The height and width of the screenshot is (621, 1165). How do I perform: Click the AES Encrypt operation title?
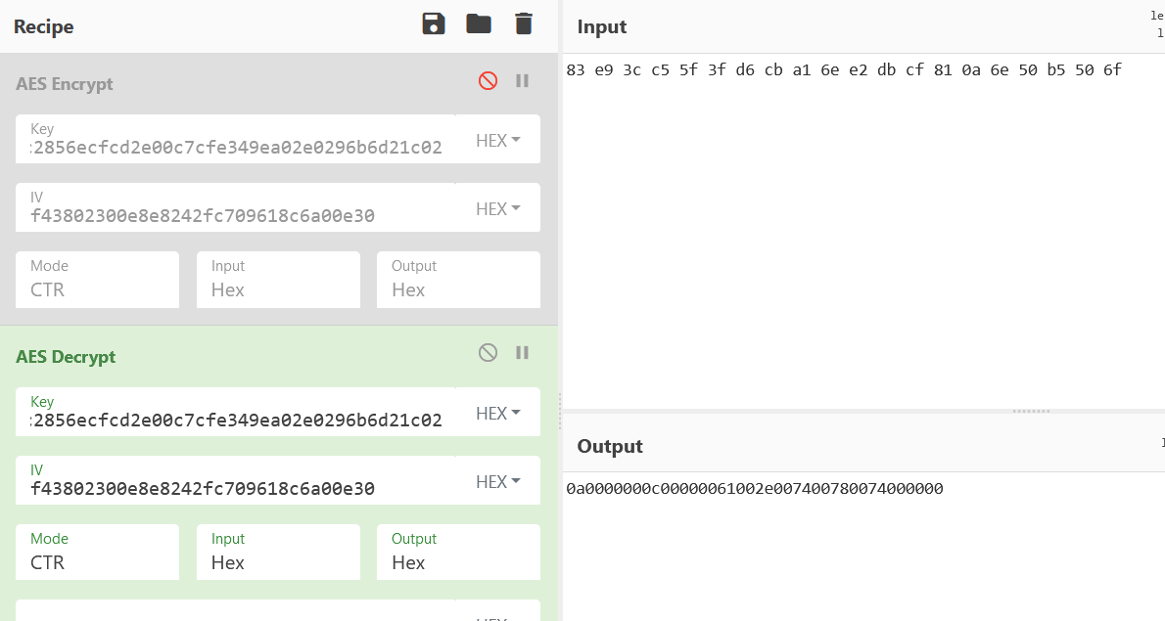[65, 84]
